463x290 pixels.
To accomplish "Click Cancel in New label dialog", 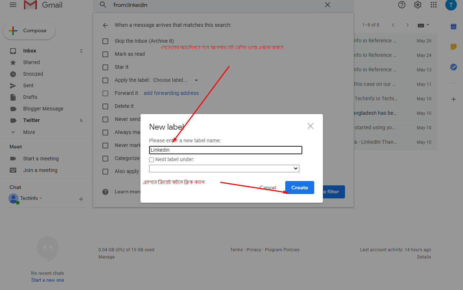I will (268, 188).
